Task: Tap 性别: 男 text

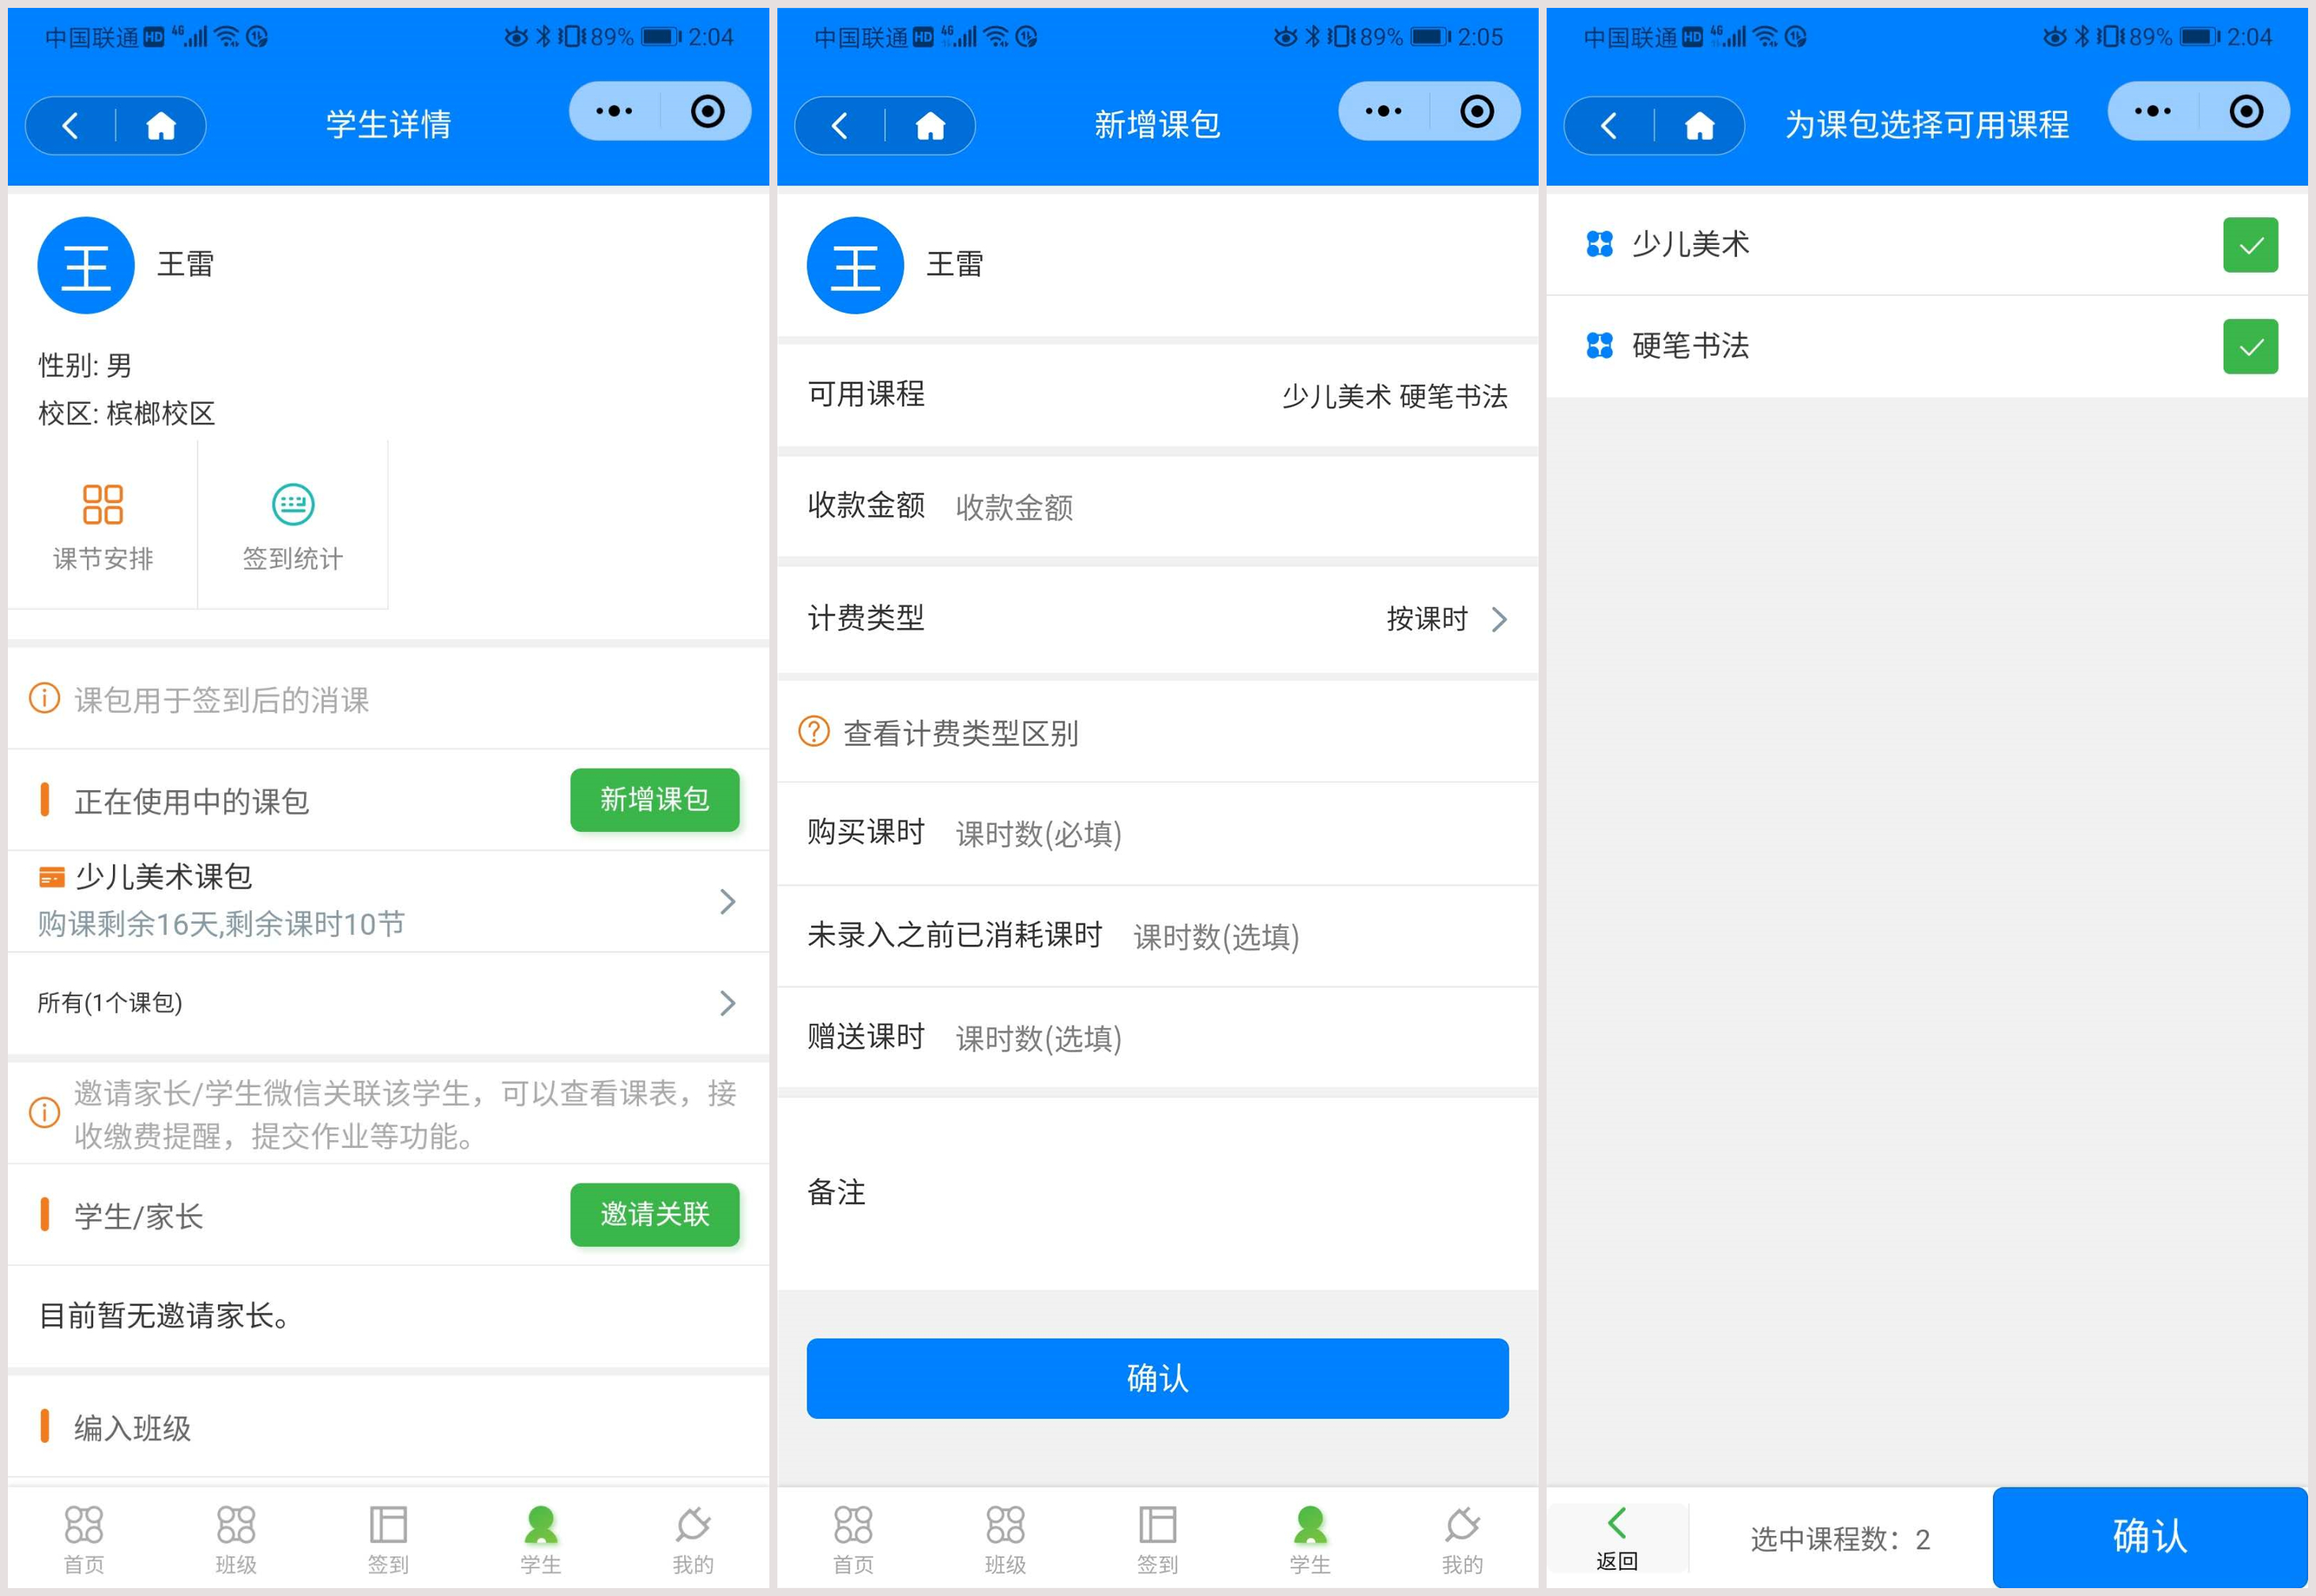Action: click(x=85, y=365)
